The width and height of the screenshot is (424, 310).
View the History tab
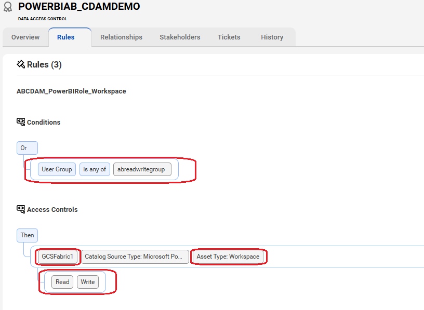(x=272, y=37)
